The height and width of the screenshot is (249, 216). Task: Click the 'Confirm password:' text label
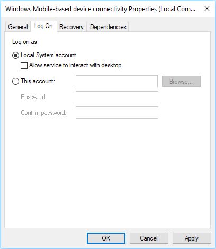pos(43,113)
